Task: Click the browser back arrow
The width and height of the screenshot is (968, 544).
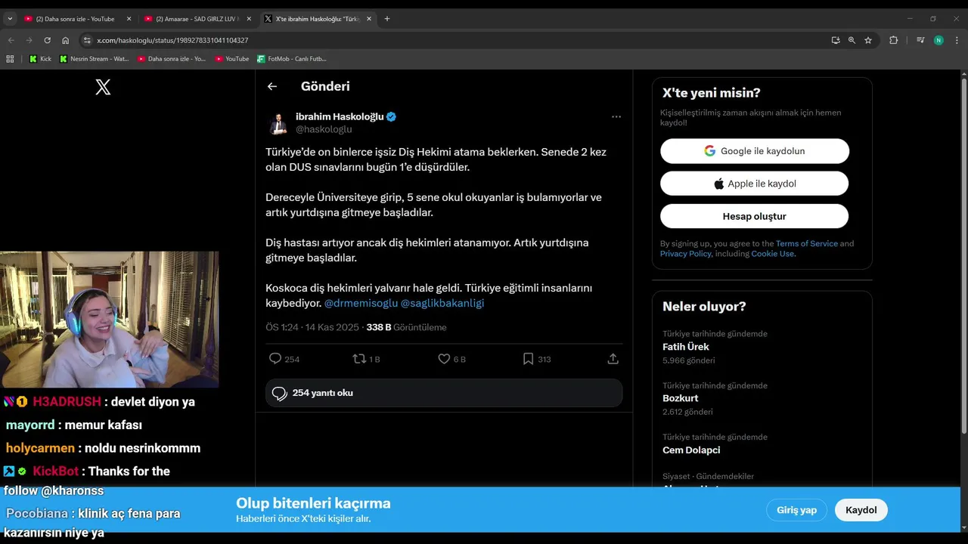Action: (11, 40)
